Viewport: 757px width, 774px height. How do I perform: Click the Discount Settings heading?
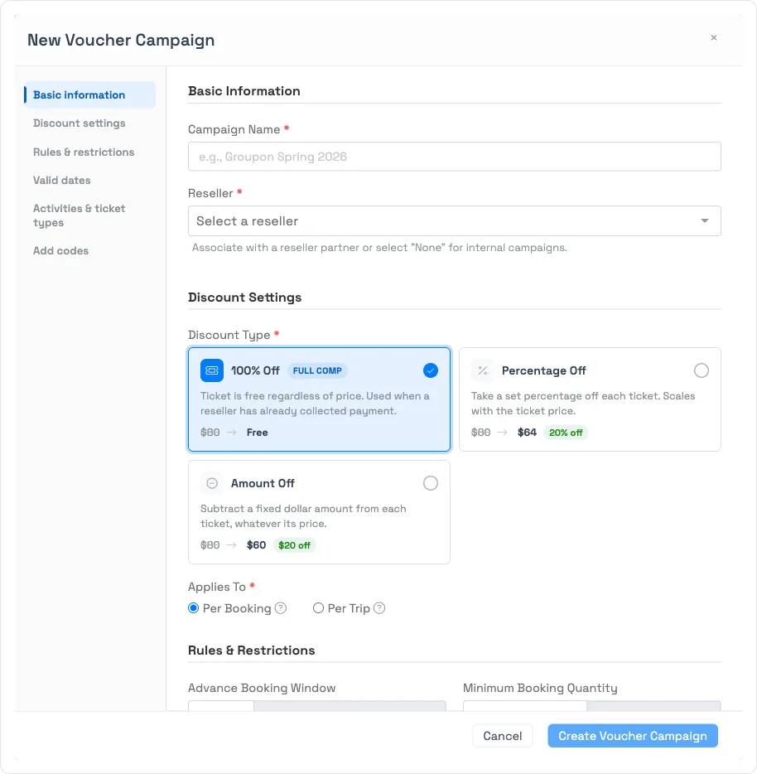[x=245, y=298]
